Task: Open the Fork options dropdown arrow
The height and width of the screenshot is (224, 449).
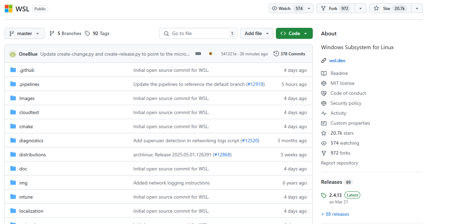Action: click(361, 8)
